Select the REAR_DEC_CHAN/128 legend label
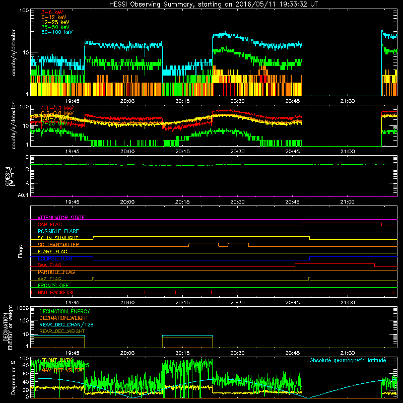 click(66, 324)
